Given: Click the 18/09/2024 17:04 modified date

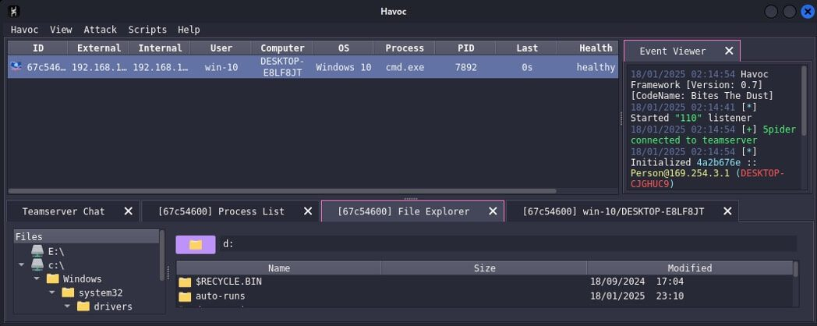Looking at the screenshot, I should [x=637, y=282].
